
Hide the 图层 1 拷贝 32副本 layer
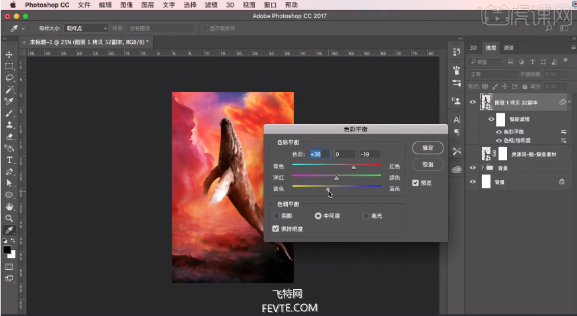(473, 103)
